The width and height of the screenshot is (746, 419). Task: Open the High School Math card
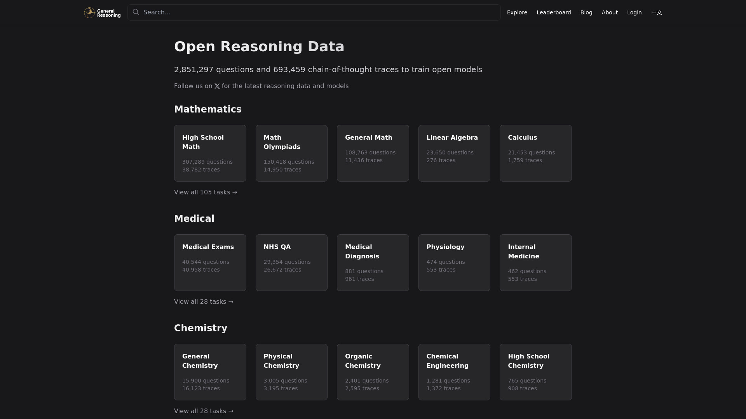210,153
